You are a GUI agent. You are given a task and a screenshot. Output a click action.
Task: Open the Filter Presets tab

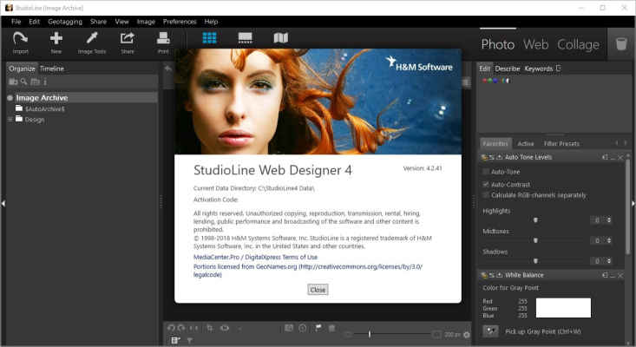(x=561, y=143)
